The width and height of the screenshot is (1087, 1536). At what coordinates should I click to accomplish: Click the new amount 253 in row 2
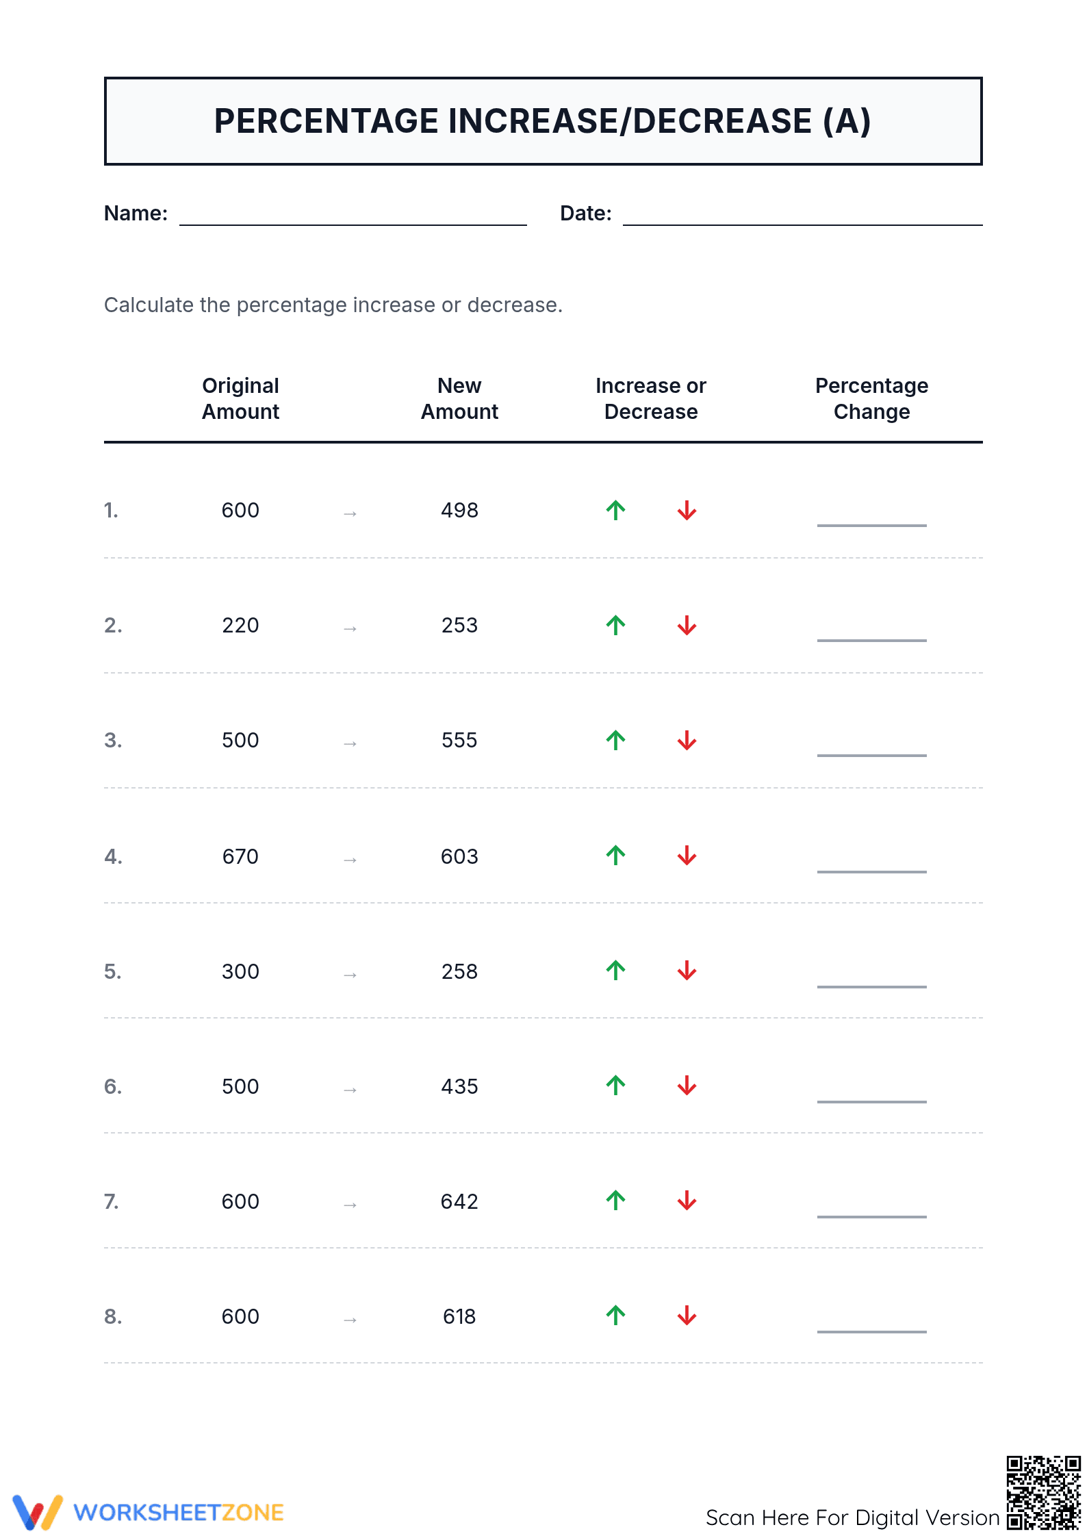pos(459,625)
